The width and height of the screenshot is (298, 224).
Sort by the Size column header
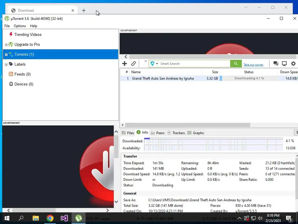pyautogui.click(x=211, y=72)
